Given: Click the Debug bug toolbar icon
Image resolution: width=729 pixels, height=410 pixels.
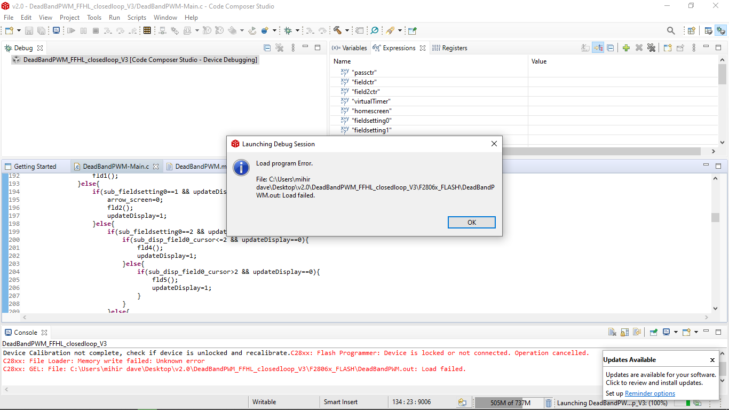Looking at the screenshot, I should 288,31.
